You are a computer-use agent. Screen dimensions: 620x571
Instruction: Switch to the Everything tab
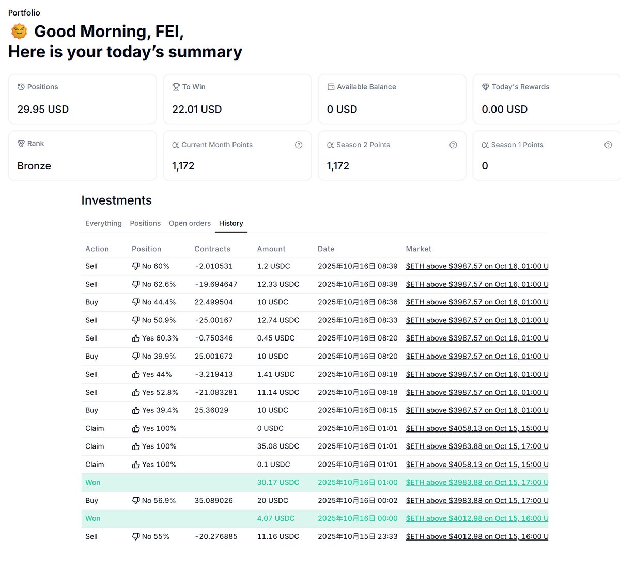[x=103, y=223]
